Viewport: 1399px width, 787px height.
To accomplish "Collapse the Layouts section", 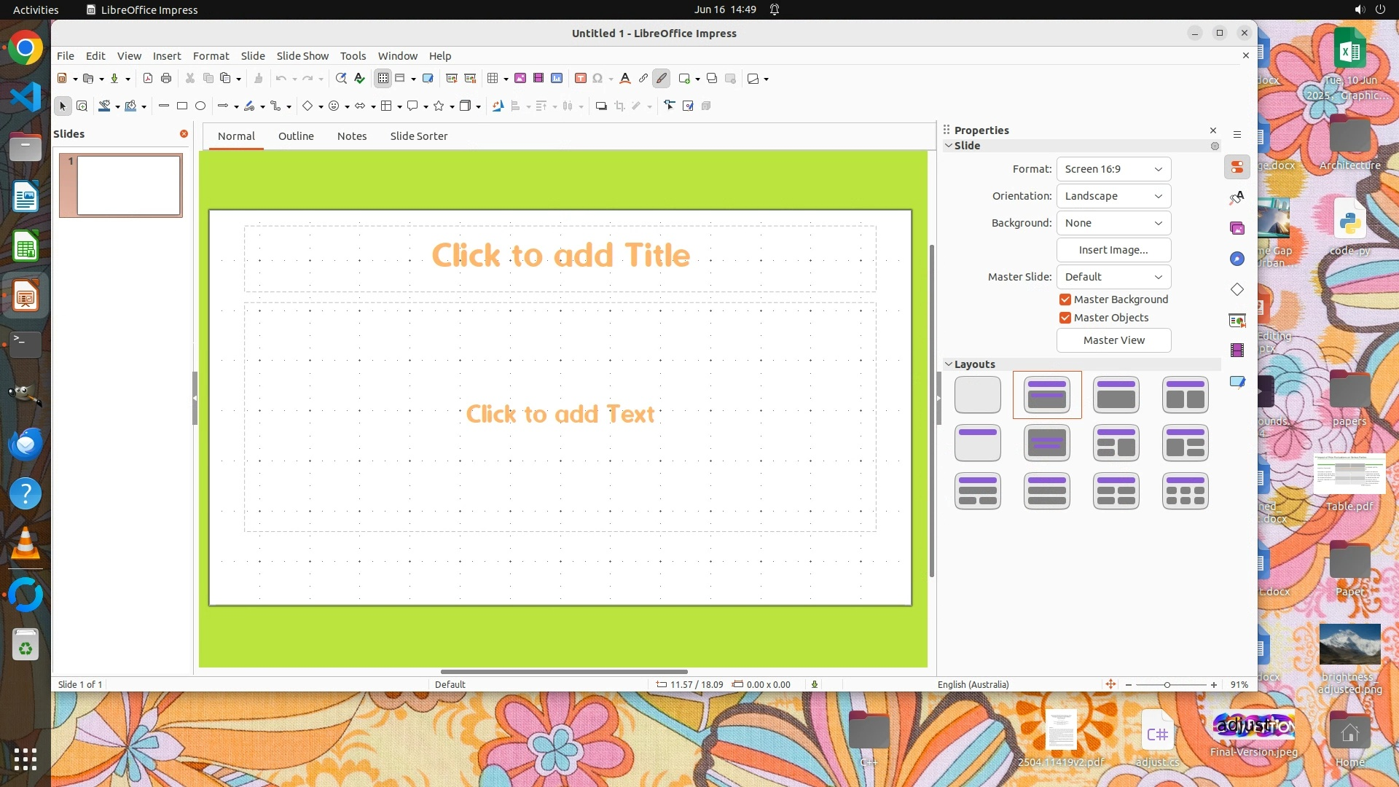I will point(949,364).
